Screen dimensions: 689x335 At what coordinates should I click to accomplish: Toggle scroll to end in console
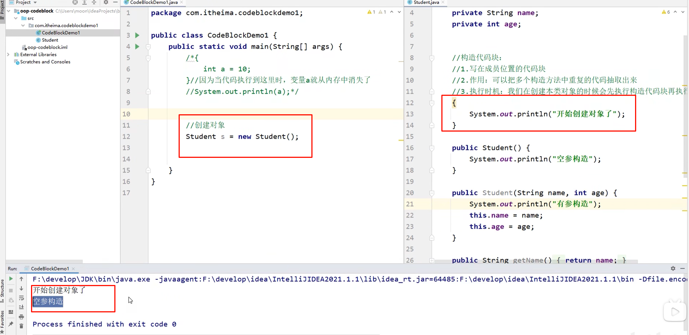21,307
